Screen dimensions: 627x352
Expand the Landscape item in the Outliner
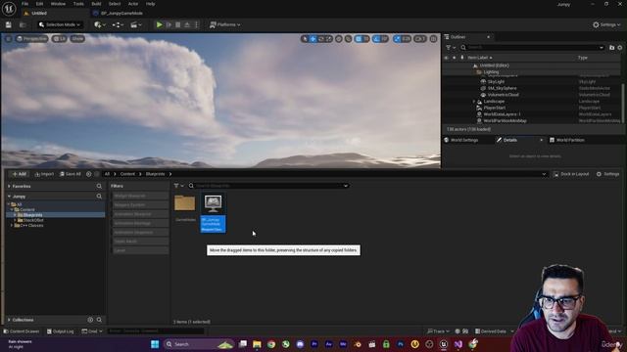[x=474, y=102]
